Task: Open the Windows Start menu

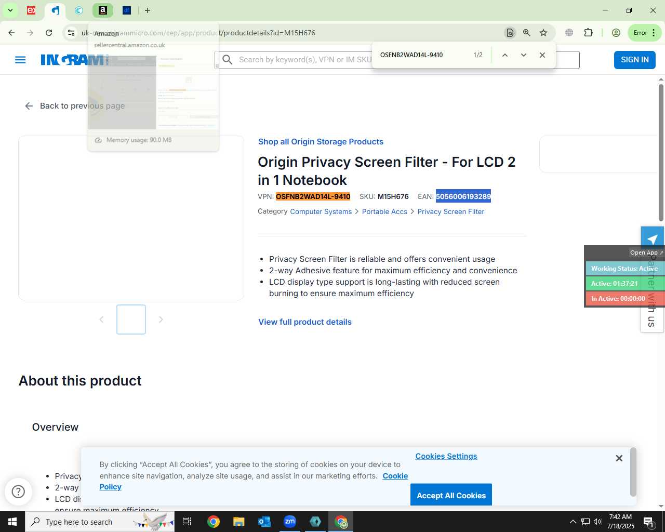Action: click(12, 522)
